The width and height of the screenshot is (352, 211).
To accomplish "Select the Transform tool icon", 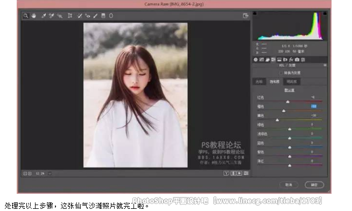I will pos(70,16).
